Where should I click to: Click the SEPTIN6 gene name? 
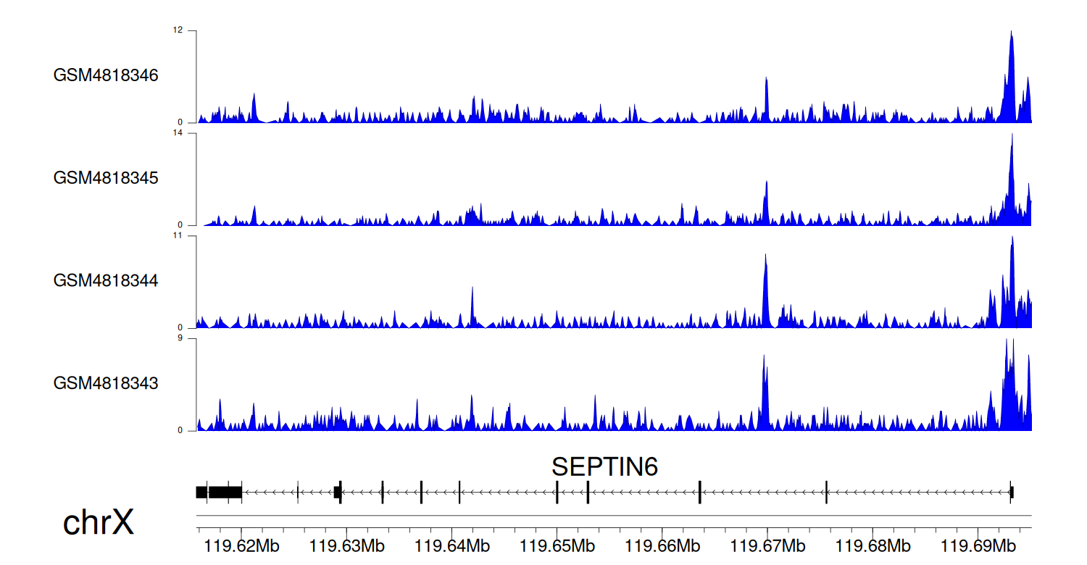[604, 467]
